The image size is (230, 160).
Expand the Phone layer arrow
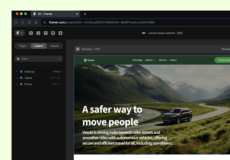point(17,84)
